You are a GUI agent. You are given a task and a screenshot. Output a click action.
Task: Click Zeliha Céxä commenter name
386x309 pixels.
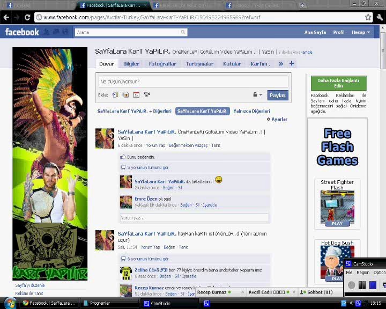point(150,270)
